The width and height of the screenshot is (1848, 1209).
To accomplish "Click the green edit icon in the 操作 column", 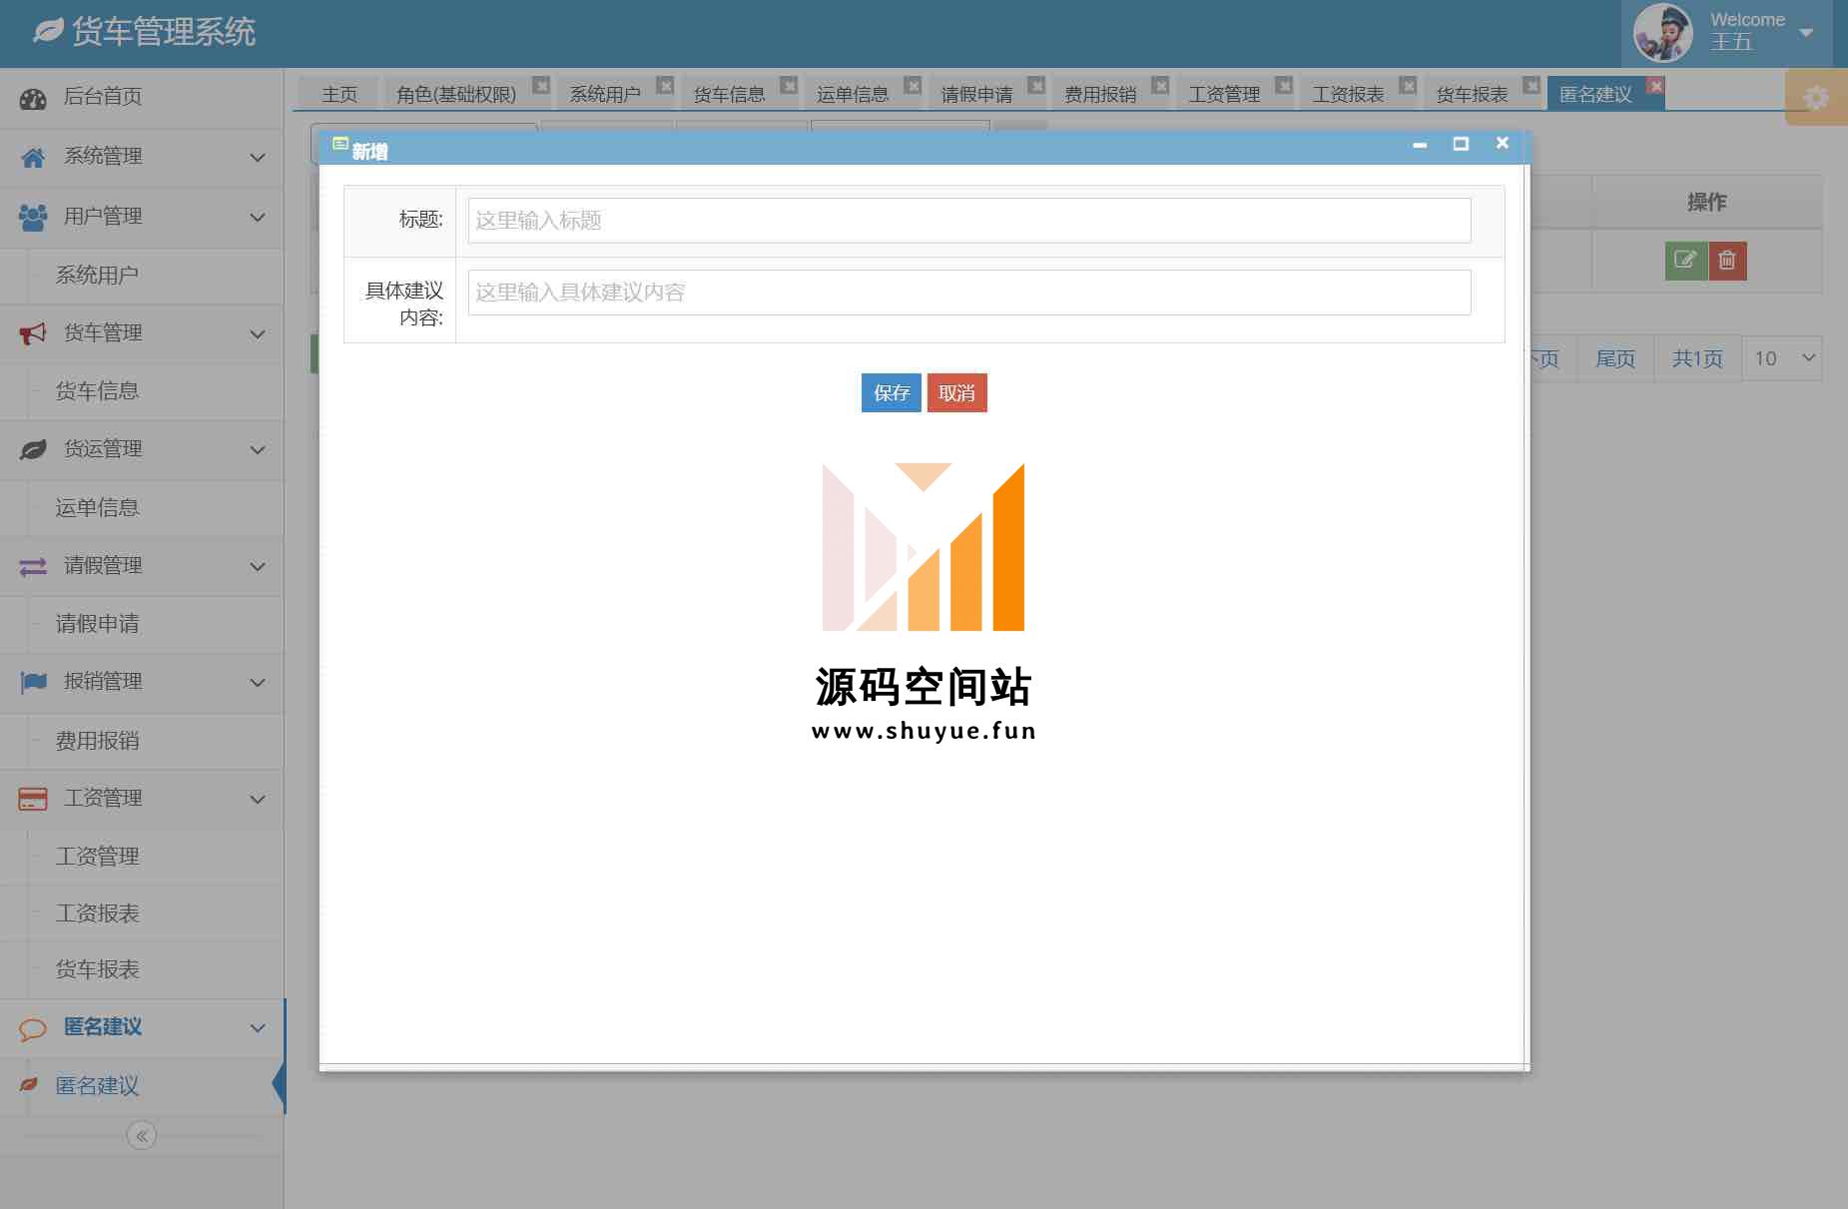I will [x=1685, y=261].
